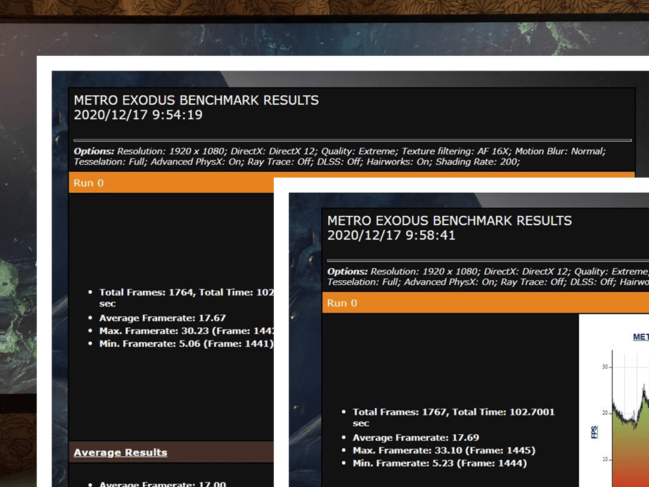649x487 pixels.
Task: Click the underlined Average Results heading
Action: coord(120,453)
